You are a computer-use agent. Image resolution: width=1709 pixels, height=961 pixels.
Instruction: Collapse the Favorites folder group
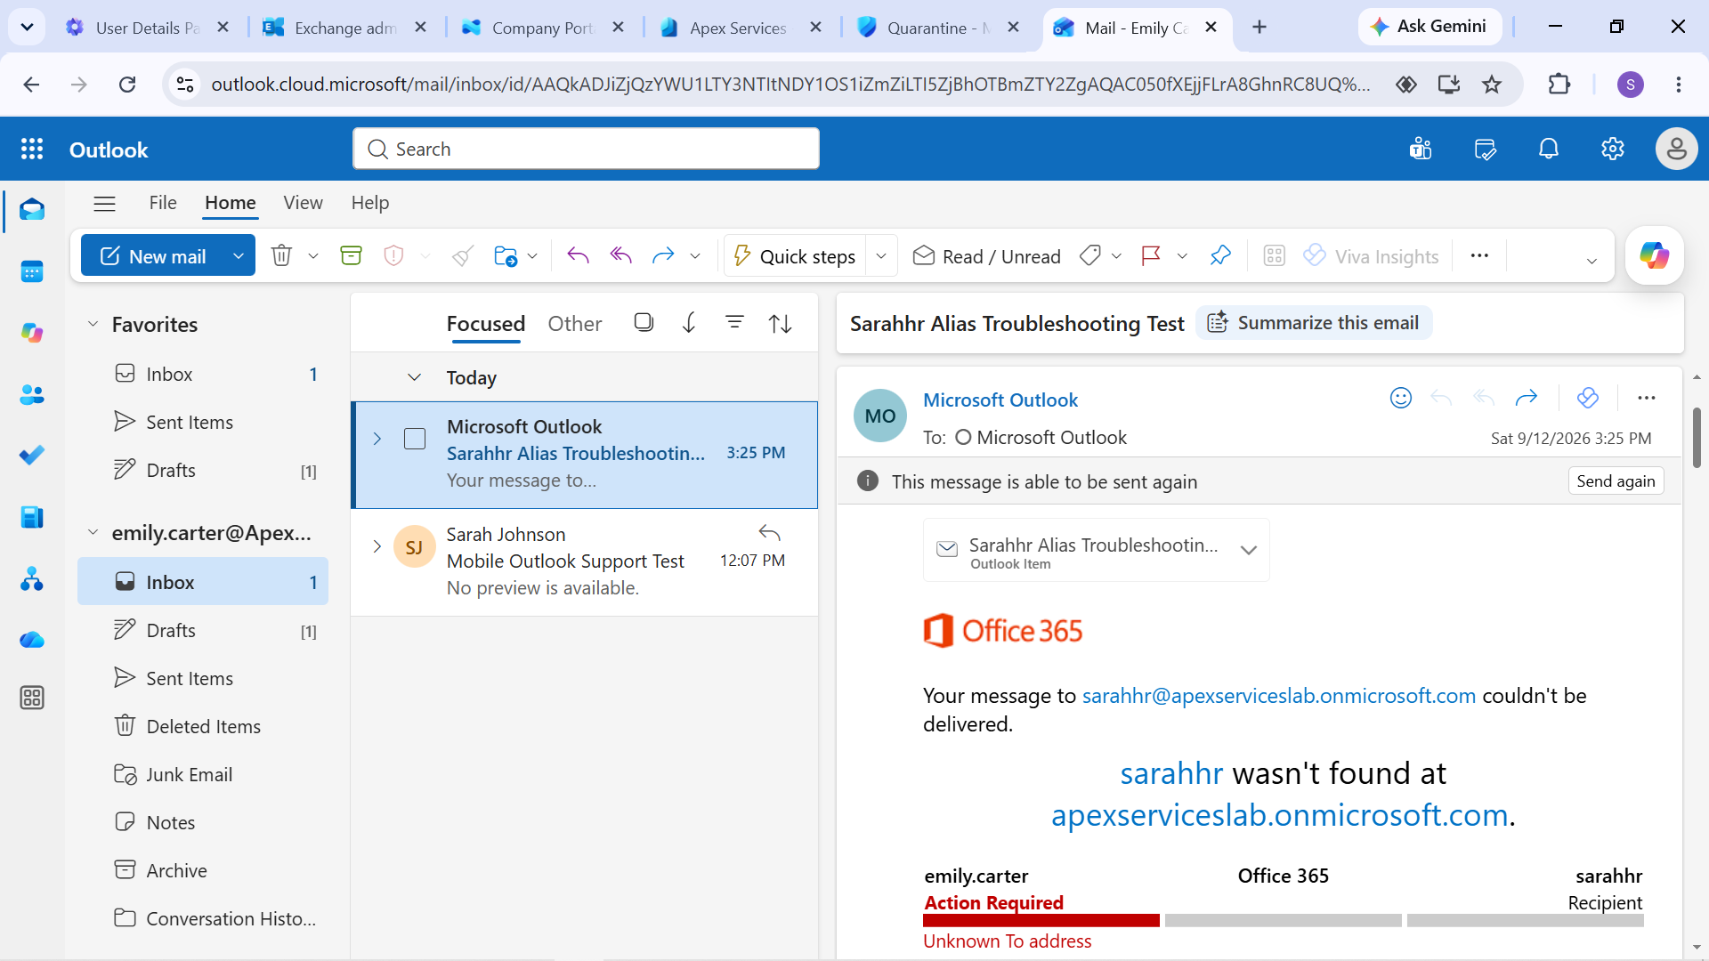pyautogui.click(x=93, y=324)
